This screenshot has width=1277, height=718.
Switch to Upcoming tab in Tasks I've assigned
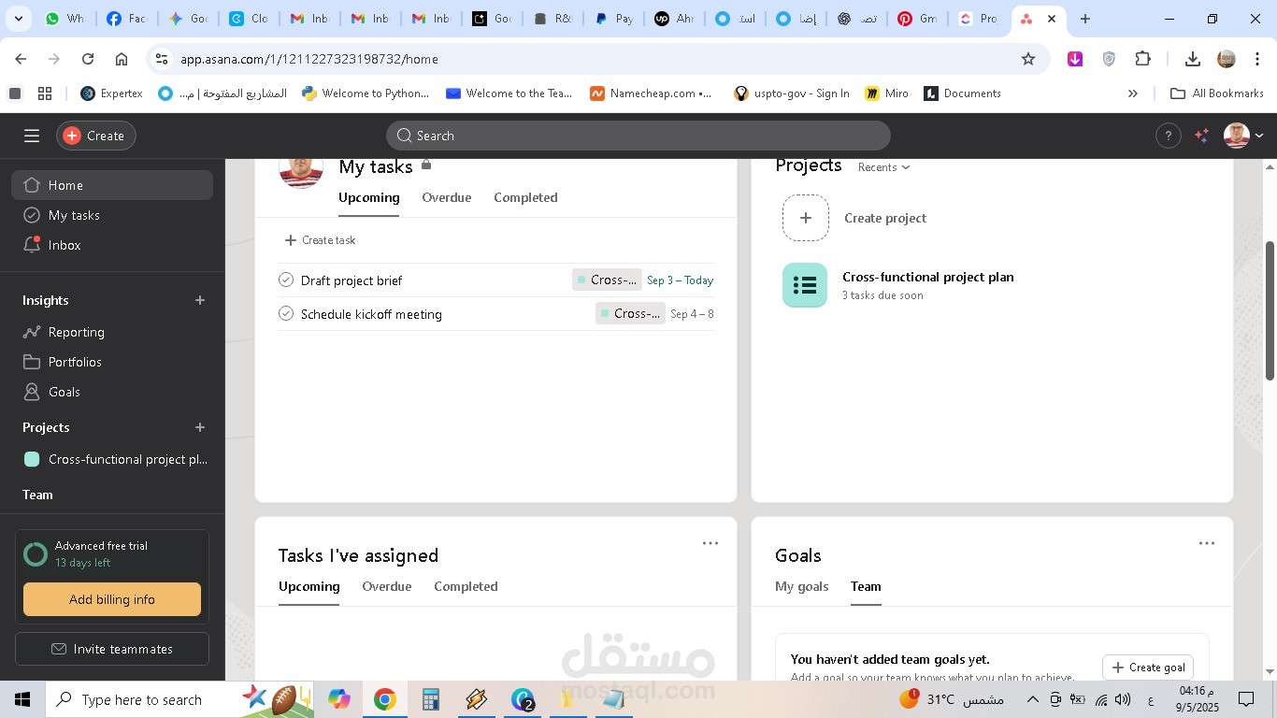point(308,586)
